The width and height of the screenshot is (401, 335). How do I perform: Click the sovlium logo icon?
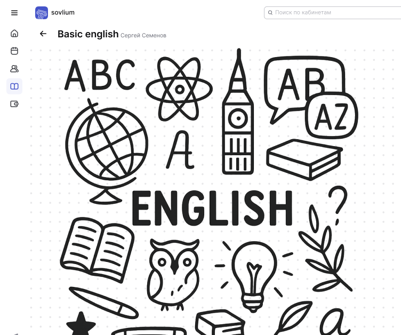(42, 13)
